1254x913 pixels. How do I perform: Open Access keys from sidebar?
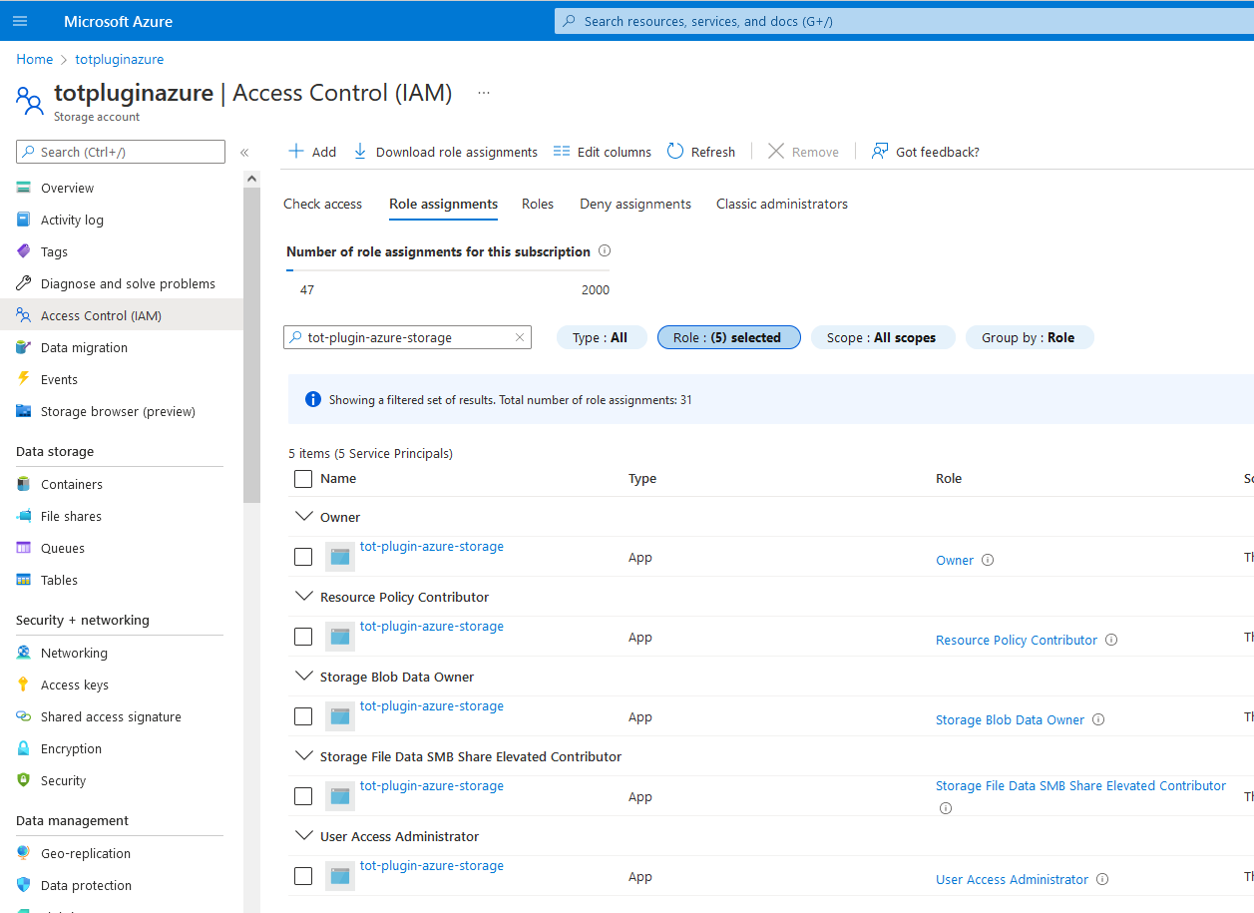point(74,685)
